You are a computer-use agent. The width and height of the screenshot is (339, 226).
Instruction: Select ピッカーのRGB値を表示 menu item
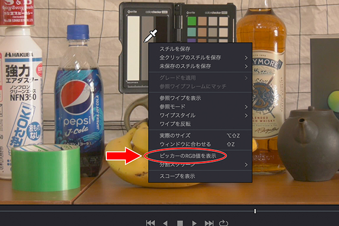(x=200, y=156)
